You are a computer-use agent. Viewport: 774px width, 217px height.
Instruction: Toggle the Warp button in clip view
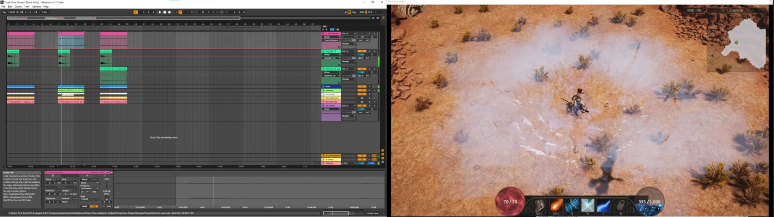pos(85,179)
